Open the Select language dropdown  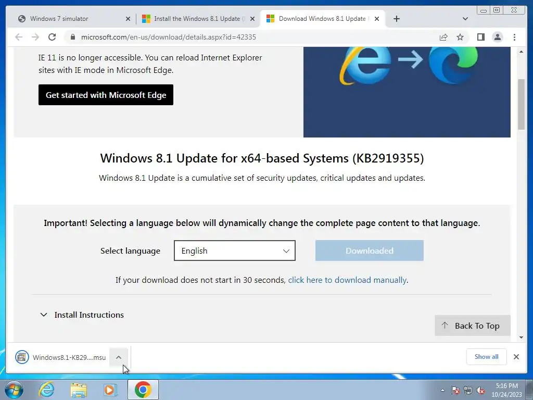[x=235, y=251]
